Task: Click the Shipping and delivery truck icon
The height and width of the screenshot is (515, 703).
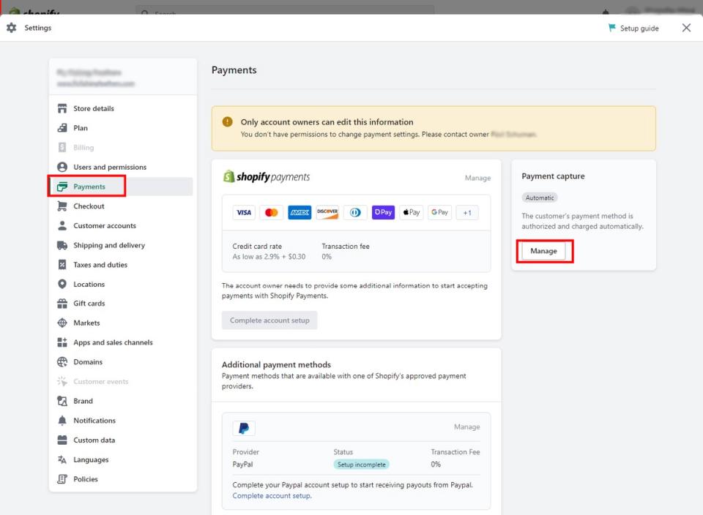Action: (62, 245)
